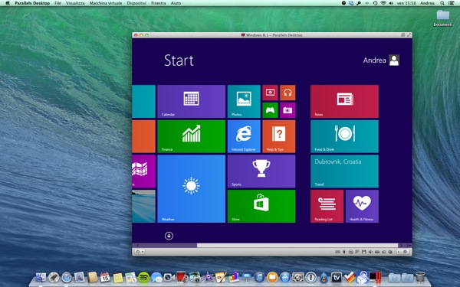
Task: Click the microphone icon in Parallels status bar
Action: point(344,252)
